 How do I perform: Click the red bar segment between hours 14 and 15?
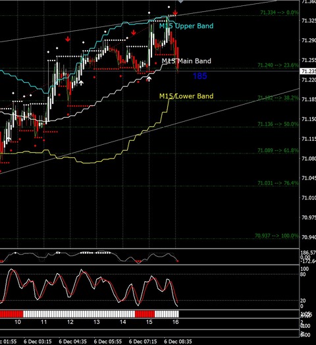point(145,314)
